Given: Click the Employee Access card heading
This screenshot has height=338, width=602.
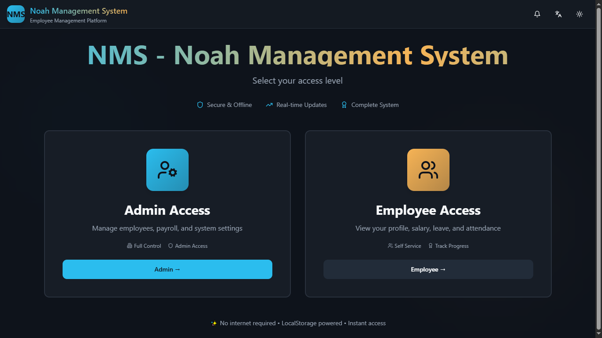Looking at the screenshot, I should point(428,210).
